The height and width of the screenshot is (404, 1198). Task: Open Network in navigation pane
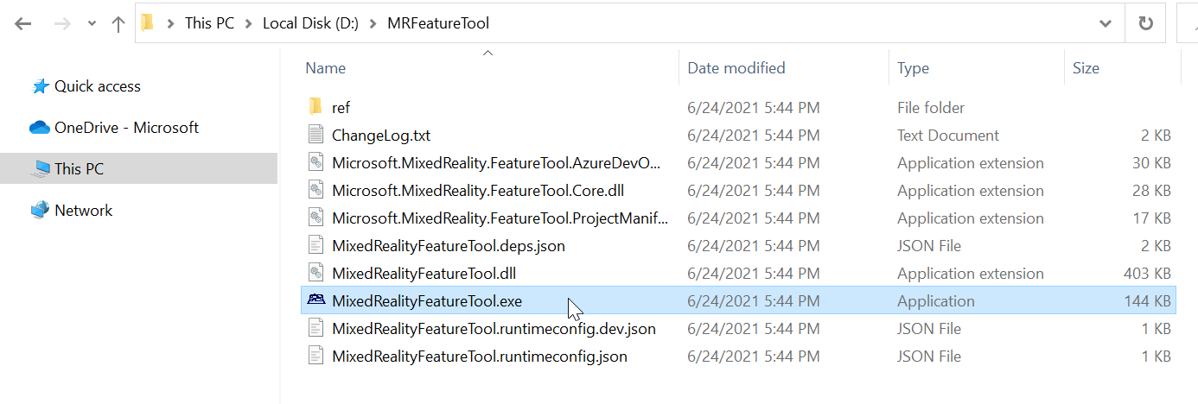click(x=83, y=211)
